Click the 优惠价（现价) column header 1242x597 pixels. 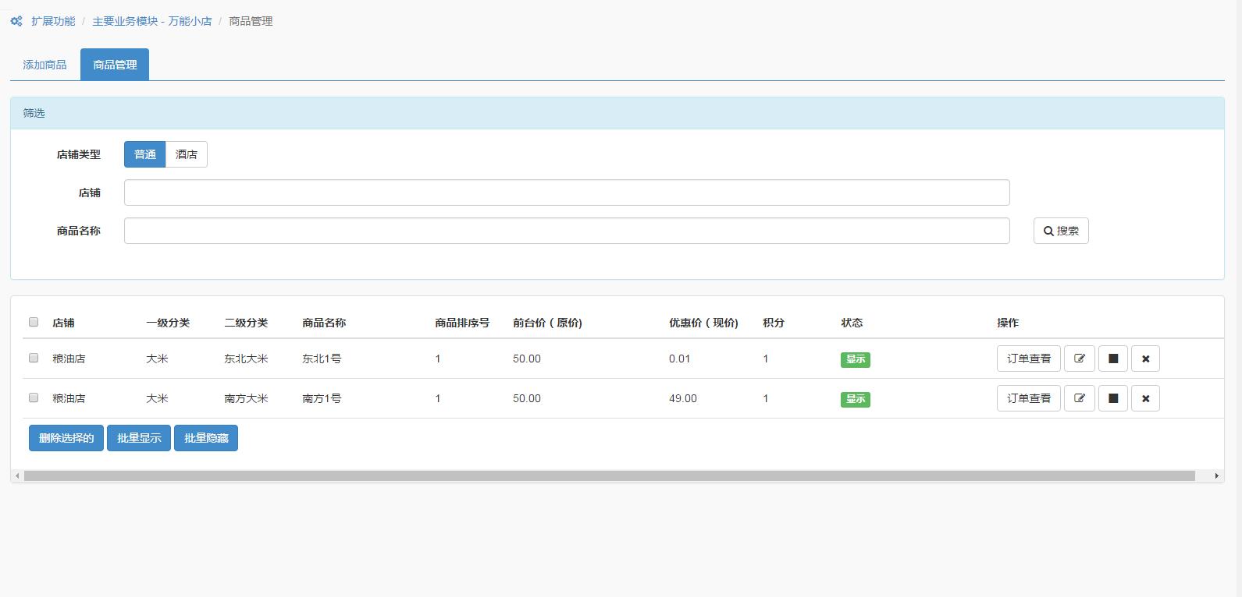click(703, 323)
